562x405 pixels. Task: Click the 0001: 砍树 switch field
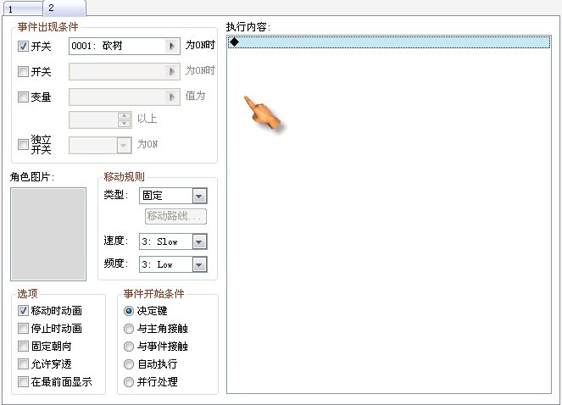point(124,46)
